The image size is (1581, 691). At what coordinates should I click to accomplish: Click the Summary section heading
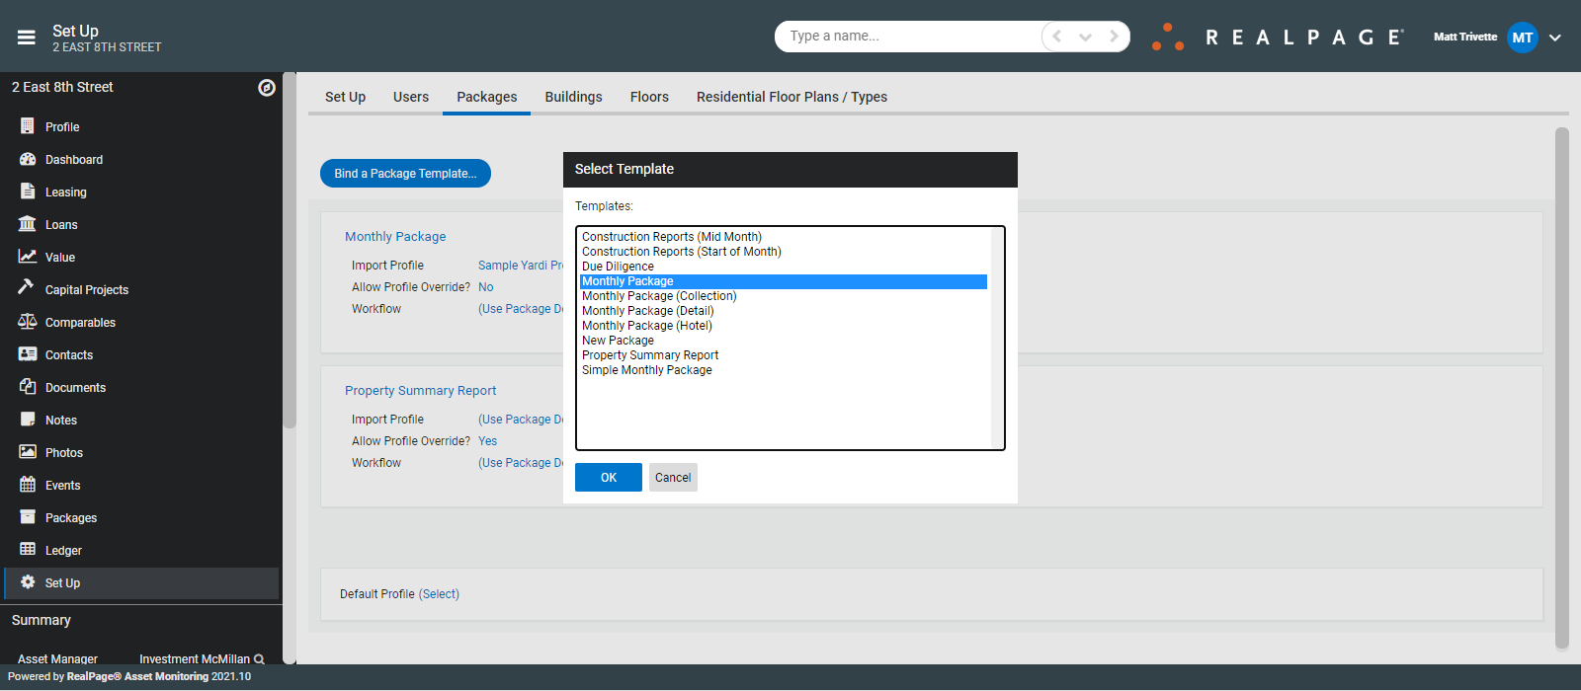(x=42, y=620)
